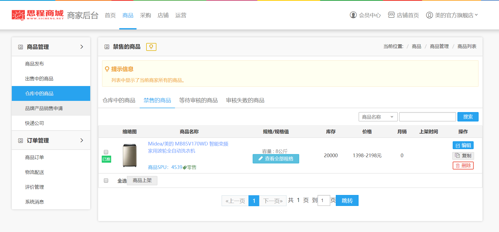Click the 店铺首页 shop icon

tap(391, 15)
